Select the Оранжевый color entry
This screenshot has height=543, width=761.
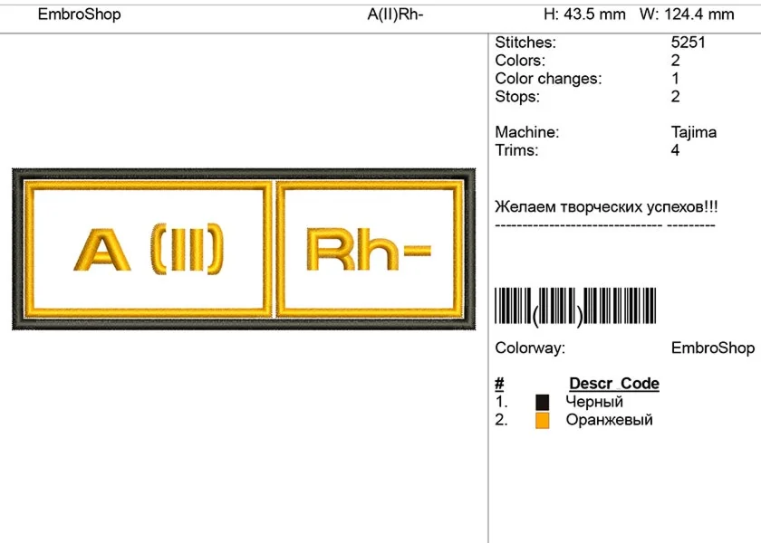pyautogui.click(x=609, y=420)
